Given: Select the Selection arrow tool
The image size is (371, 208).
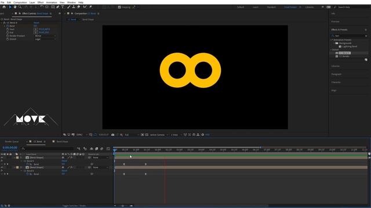Looking at the screenshot, I should coord(10,7).
